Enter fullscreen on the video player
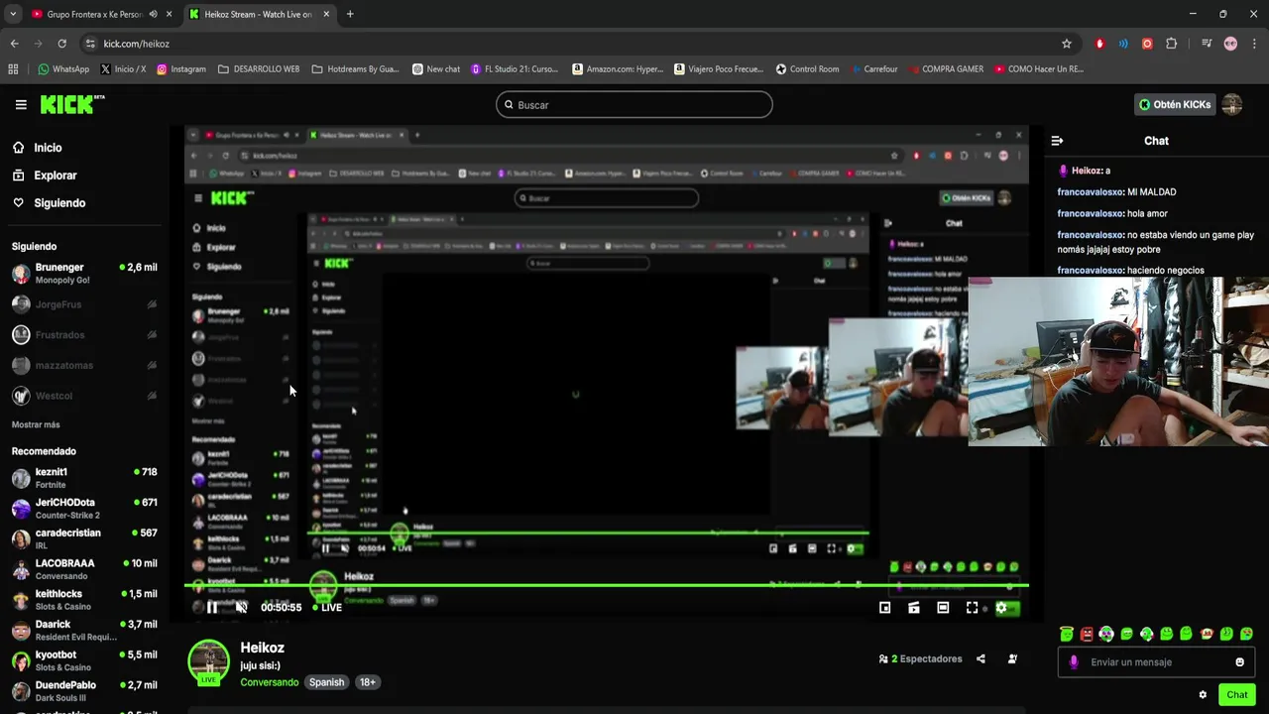This screenshot has width=1269, height=714. point(972,608)
